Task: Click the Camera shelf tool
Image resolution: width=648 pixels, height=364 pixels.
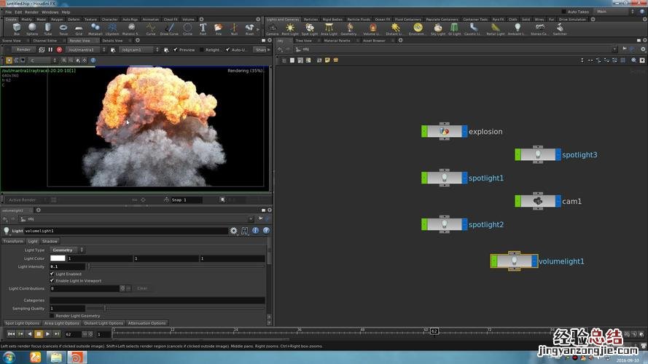Action: pyautogui.click(x=272, y=29)
